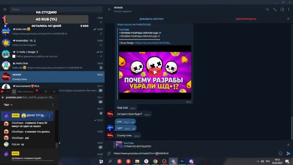293x165 pixels.
Task: Open Google Chrome from taskbar
Action: 155,161
